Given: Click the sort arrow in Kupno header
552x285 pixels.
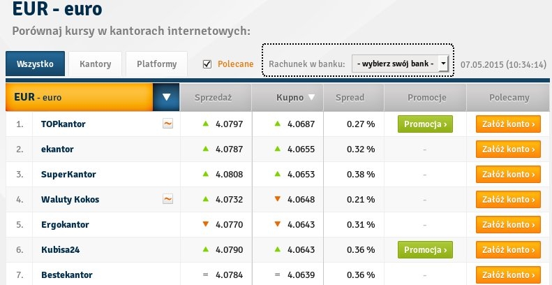Looking at the screenshot, I should pyautogui.click(x=311, y=98).
